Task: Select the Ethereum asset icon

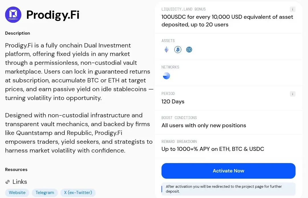Action: click(x=166, y=50)
